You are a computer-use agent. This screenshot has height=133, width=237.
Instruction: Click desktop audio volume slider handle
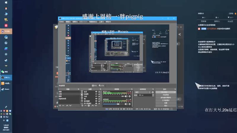pyautogui.click(x=118, y=104)
